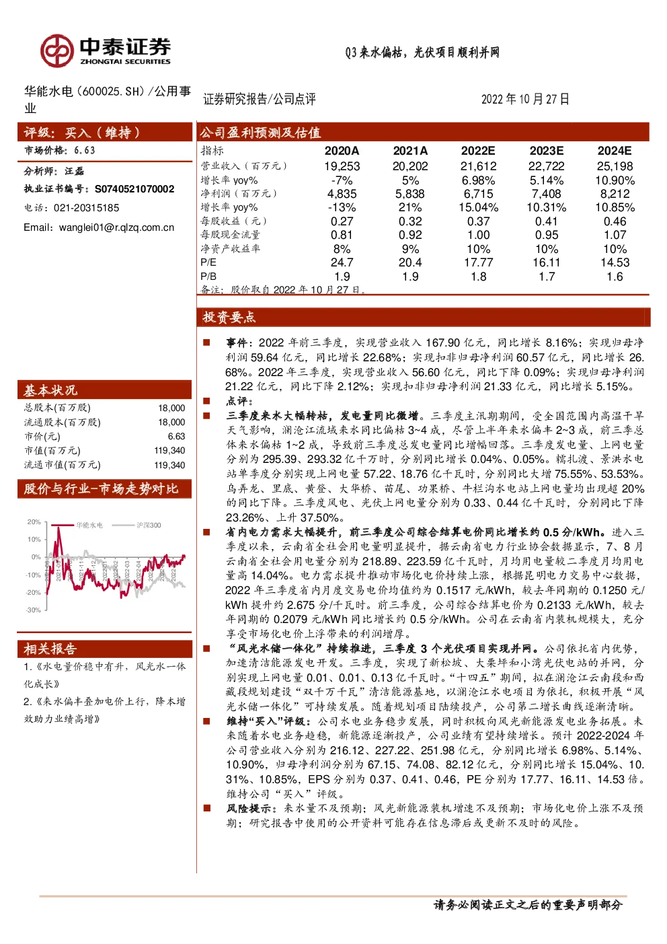Click the rating header '评级：买入（维持）'
The image size is (667, 944).
tap(105, 132)
